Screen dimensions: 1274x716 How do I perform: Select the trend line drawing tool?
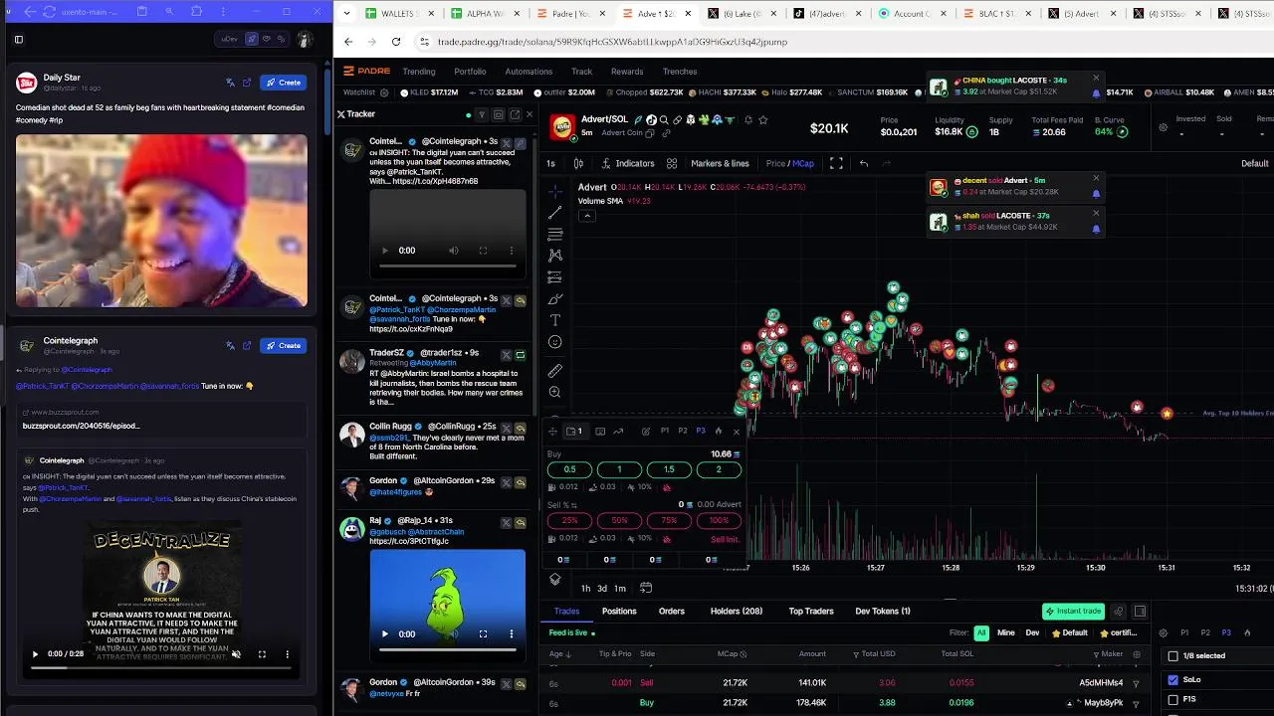click(x=555, y=213)
